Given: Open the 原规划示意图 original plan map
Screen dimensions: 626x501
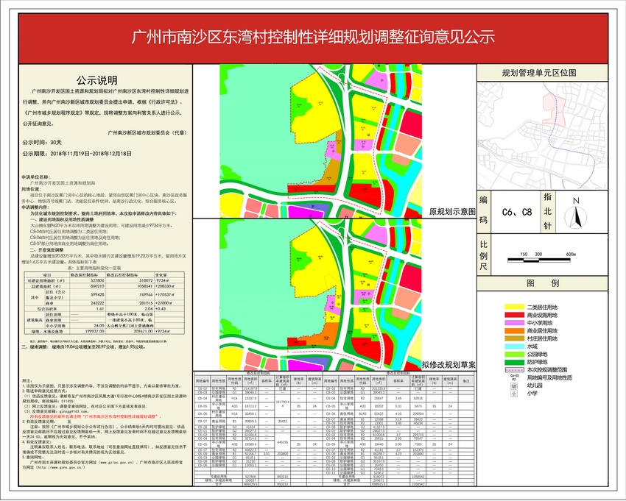Looking at the screenshot, I should point(320,141).
